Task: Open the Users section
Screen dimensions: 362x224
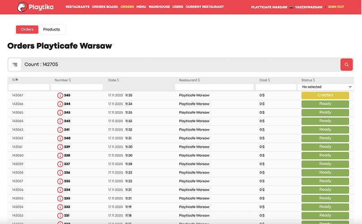Action: 177,7
